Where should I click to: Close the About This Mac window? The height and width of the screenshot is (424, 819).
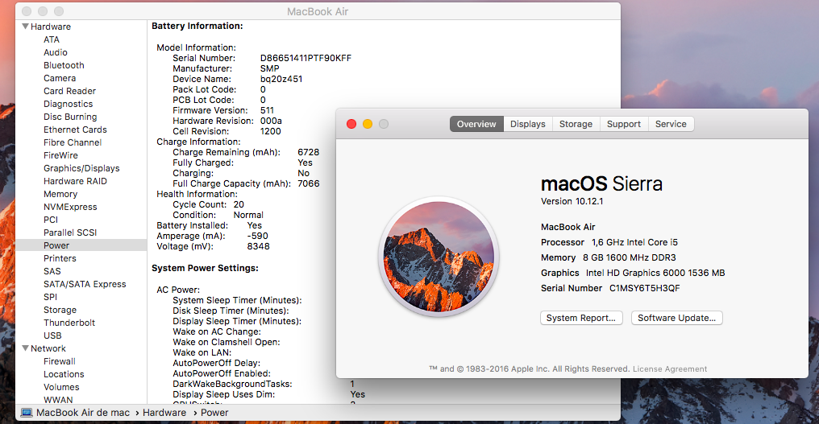(351, 124)
